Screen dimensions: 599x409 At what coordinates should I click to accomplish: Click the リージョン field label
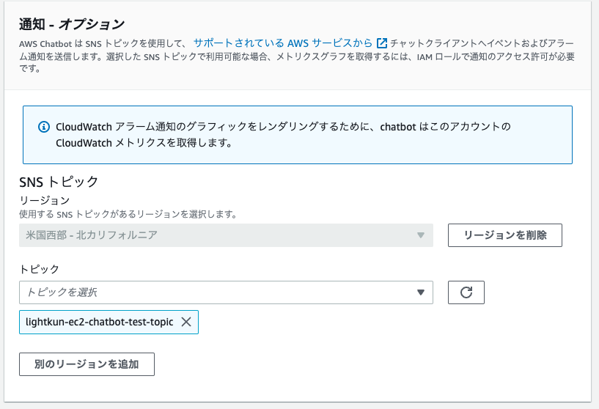point(44,200)
